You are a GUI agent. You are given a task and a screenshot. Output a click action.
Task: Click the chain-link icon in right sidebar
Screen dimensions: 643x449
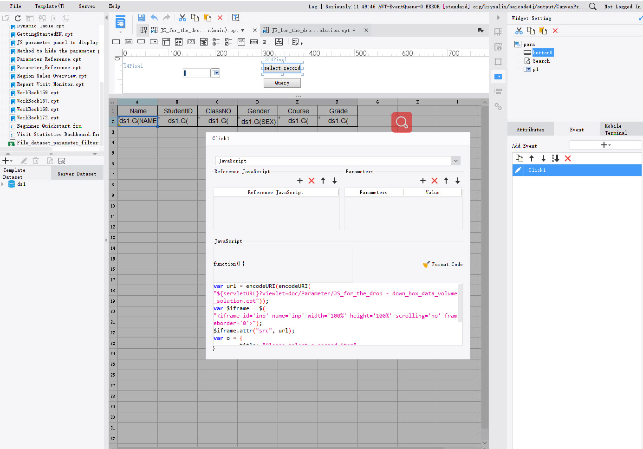pos(498,106)
